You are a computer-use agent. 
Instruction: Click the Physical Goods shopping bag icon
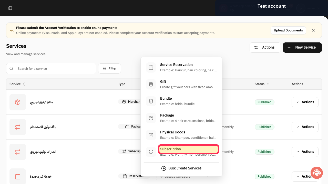(x=151, y=135)
